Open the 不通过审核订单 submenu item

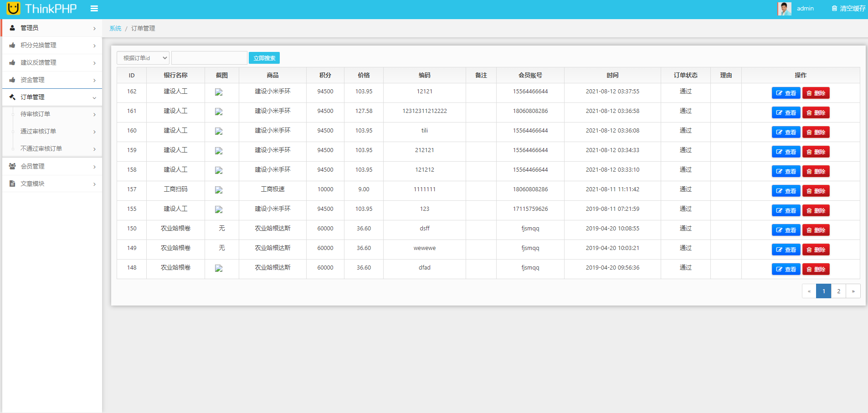pyautogui.click(x=41, y=148)
